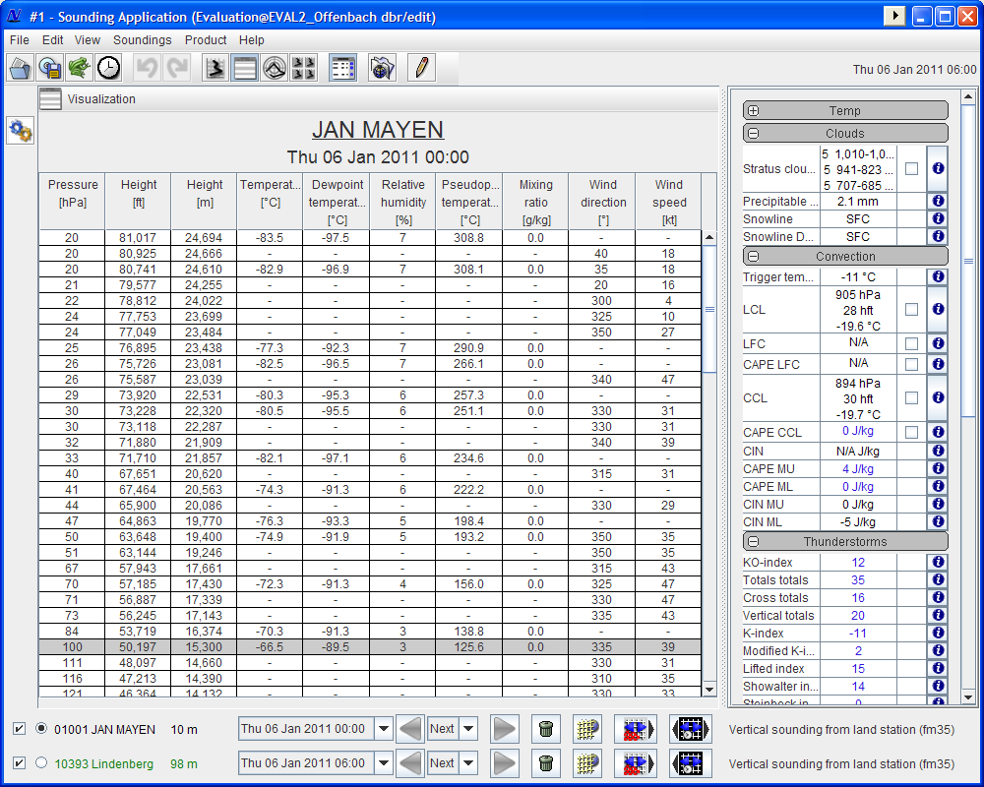Image resolution: width=984 pixels, height=787 pixels.
Task: Activate the pencil edit tool
Action: (422, 68)
